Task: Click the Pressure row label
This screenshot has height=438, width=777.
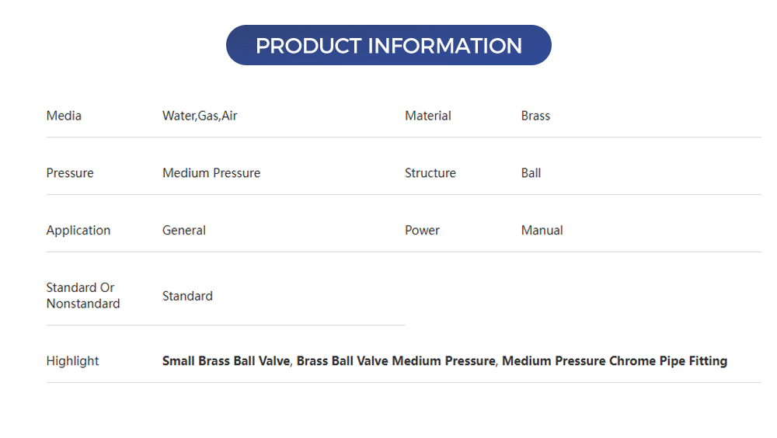Action: tap(70, 173)
